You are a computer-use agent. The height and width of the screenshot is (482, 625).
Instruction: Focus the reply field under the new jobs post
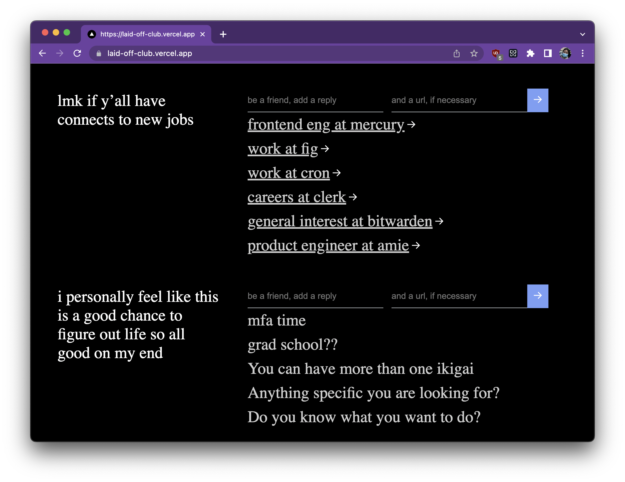315,100
